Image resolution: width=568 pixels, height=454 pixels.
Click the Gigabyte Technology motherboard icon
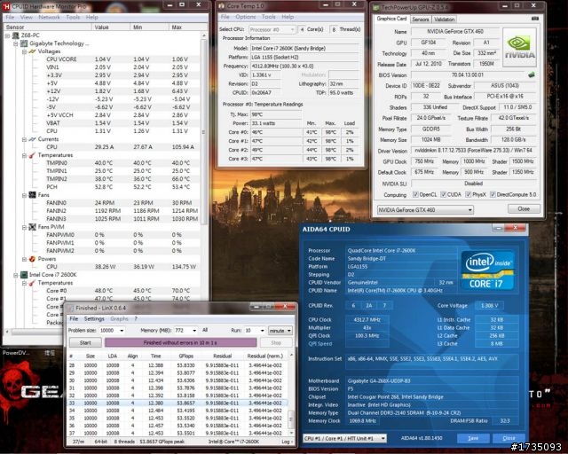[x=24, y=43]
